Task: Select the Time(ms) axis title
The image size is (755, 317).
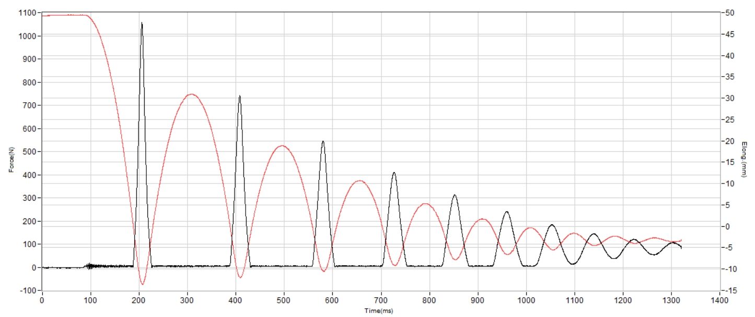Action: [x=379, y=311]
